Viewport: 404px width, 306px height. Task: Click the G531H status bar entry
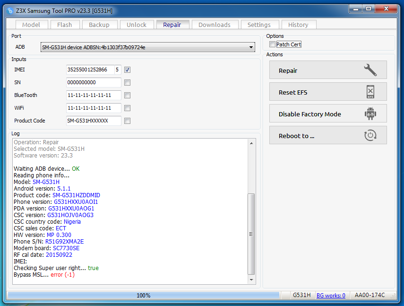301,295
